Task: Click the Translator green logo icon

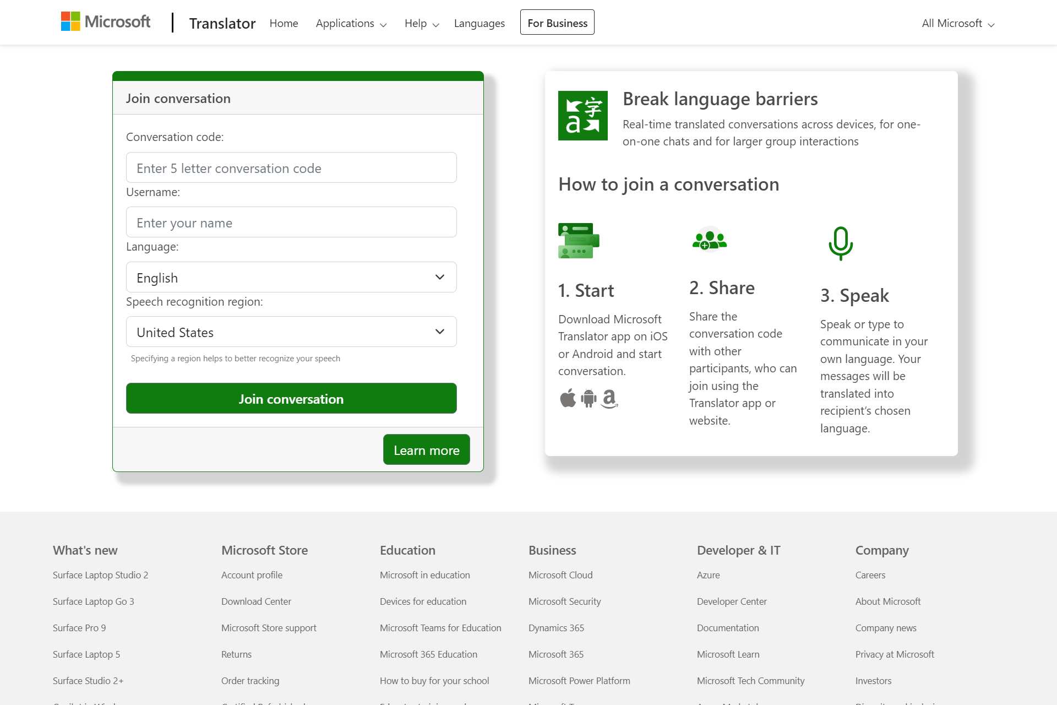Action: pyautogui.click(x=583, y=116)
